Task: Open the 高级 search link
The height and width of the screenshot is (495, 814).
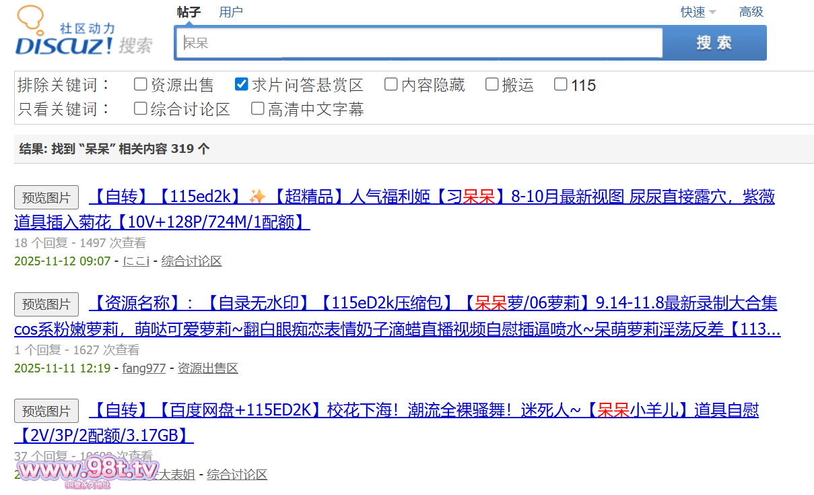Action: pyautogui.click(x=751, y=12)
